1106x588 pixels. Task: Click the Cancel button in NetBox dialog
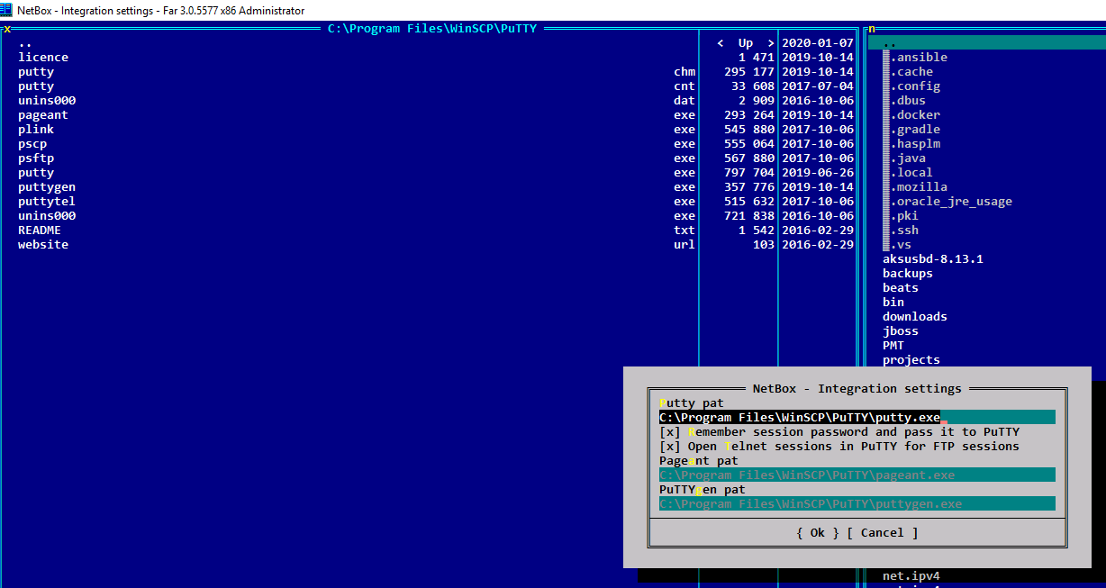tap(882, 532)
